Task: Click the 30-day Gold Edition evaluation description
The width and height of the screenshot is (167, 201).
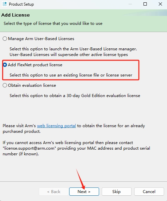Action: coord(75,96)
